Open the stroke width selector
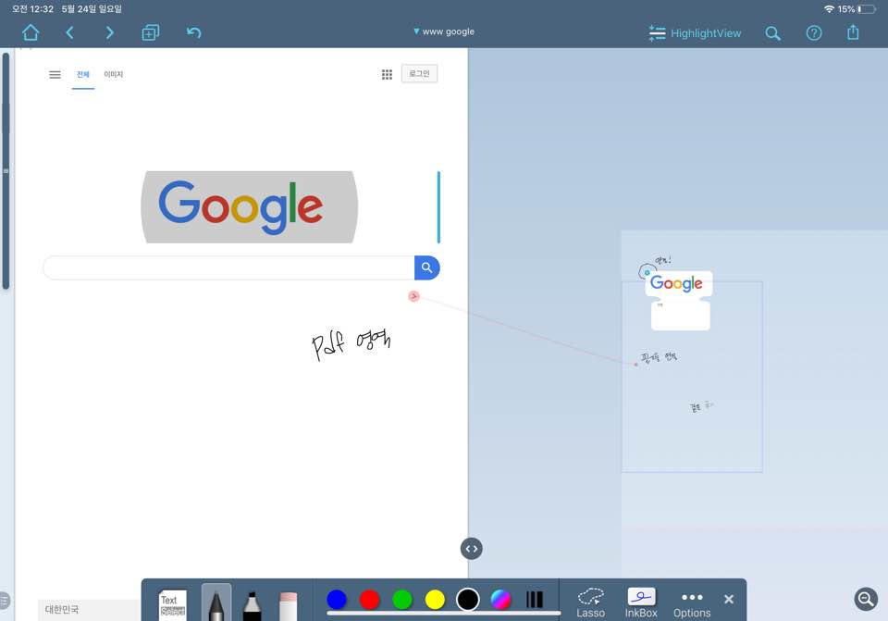The width and height of the screenshot is (888, 621). [534, 599]
